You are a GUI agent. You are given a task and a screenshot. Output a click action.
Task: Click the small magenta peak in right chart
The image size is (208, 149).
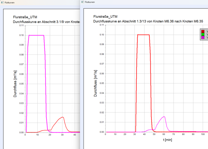coord(164,117)
